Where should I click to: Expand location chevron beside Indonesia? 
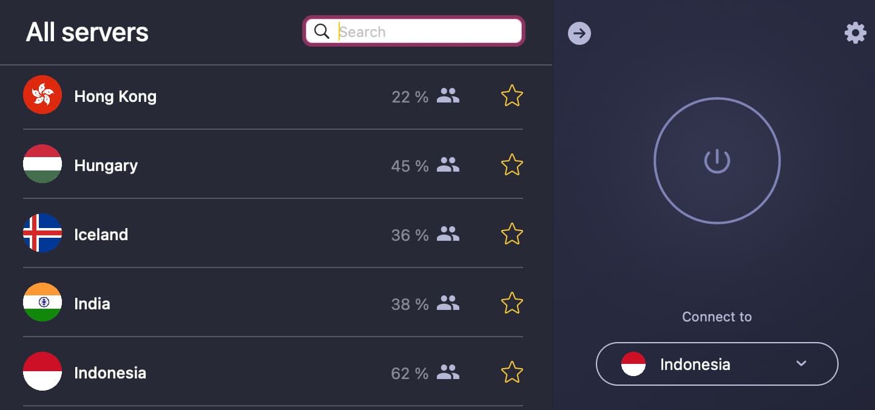pos(802,364)
